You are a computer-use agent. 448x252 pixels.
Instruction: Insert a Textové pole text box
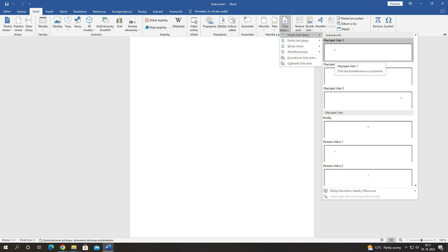click(299, 24)
